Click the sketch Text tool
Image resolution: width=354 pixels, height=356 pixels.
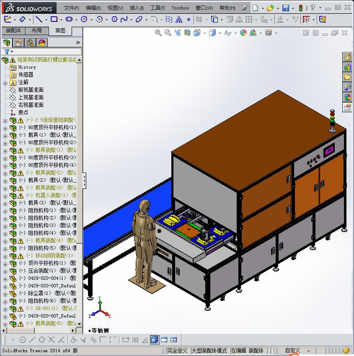(x=179, y=19)
